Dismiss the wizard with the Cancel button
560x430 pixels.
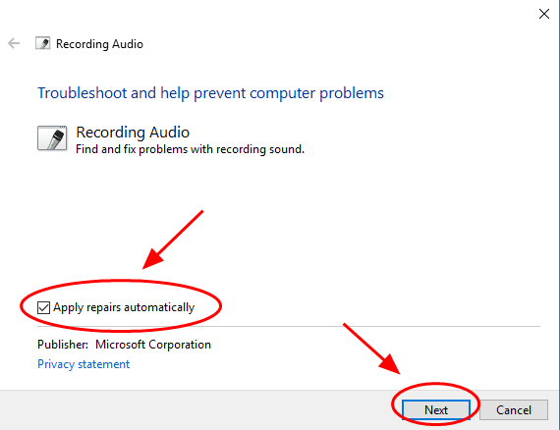(514, 409)
